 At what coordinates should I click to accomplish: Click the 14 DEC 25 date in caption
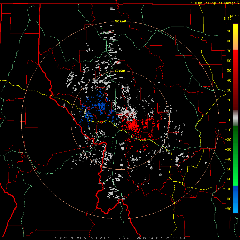tap(160, 238)
